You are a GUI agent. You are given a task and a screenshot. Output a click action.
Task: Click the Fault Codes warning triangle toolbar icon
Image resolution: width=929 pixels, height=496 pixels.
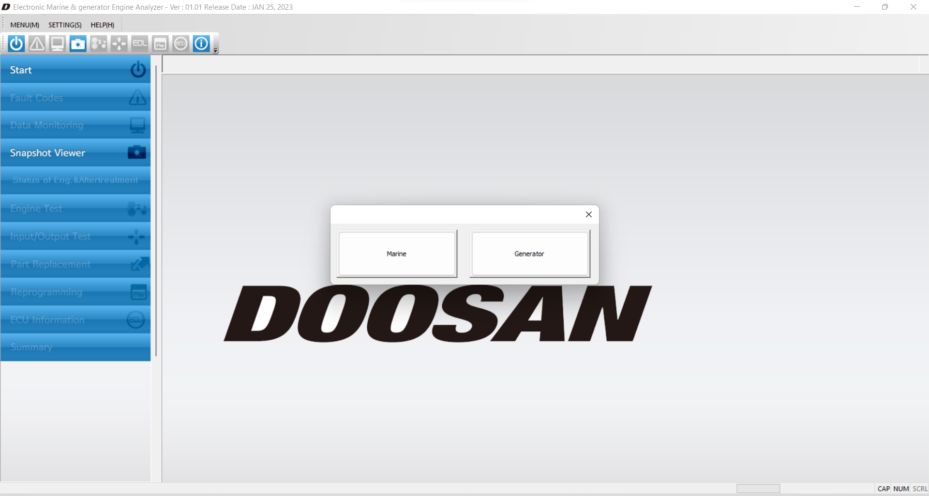tap(37, 44)
